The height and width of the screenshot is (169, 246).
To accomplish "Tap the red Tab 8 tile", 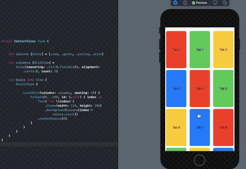I will 223,127.
